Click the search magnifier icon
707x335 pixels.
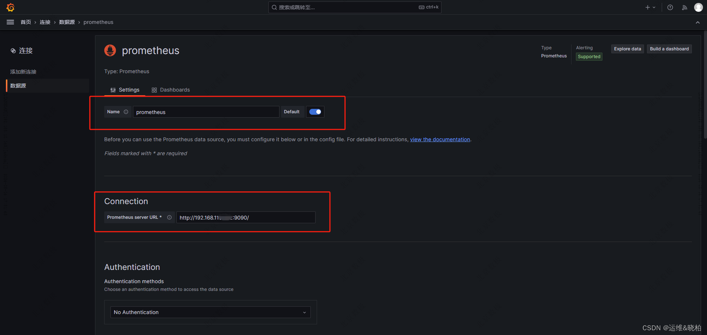274,7
